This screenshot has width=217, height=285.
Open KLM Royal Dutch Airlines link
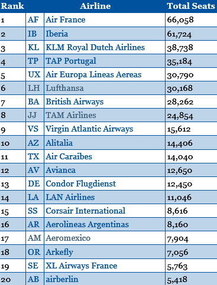point(95,48)
